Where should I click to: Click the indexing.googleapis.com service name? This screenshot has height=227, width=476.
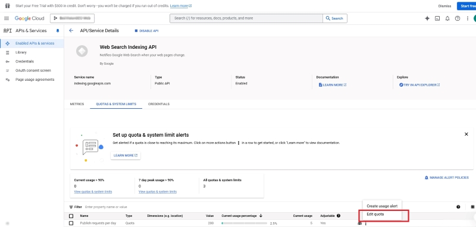click(92, 83)
